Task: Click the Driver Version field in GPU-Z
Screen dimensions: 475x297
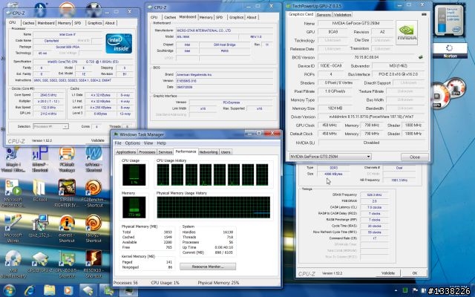Action: click(x=371, y=117)
